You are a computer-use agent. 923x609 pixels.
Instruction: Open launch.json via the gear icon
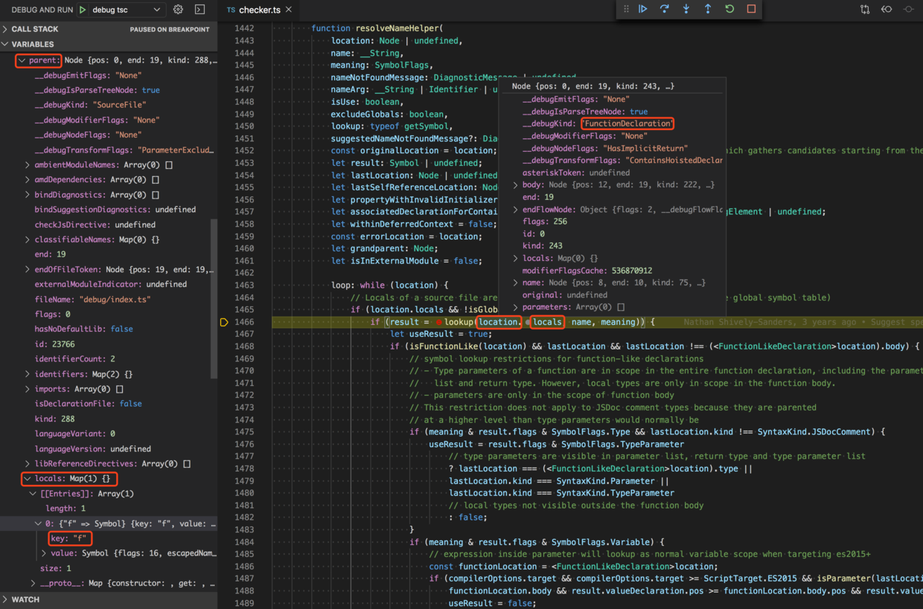tap(178, 10)
